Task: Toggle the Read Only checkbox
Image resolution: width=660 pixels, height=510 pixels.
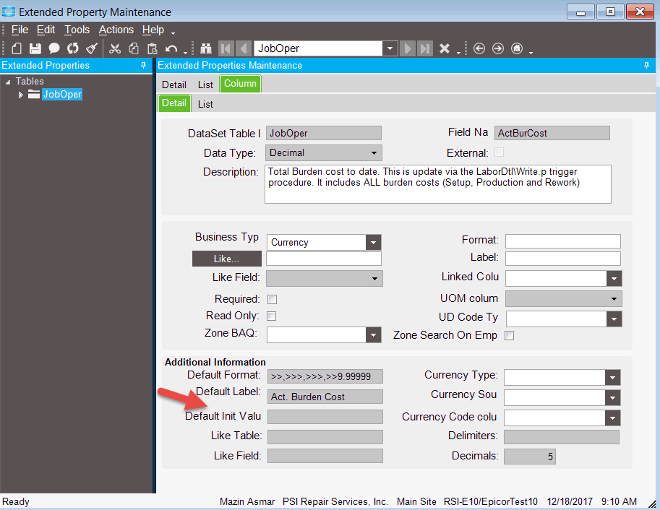Action: click(272, 316)
